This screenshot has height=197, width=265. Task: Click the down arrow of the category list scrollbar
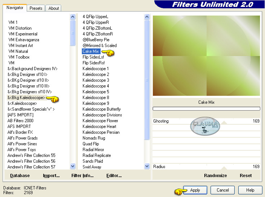pyautogui.click(x=73, y=166)
